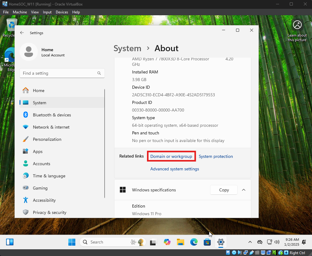Open Bluetooth & devices settings
312x256 pixels.
(52, 115)
